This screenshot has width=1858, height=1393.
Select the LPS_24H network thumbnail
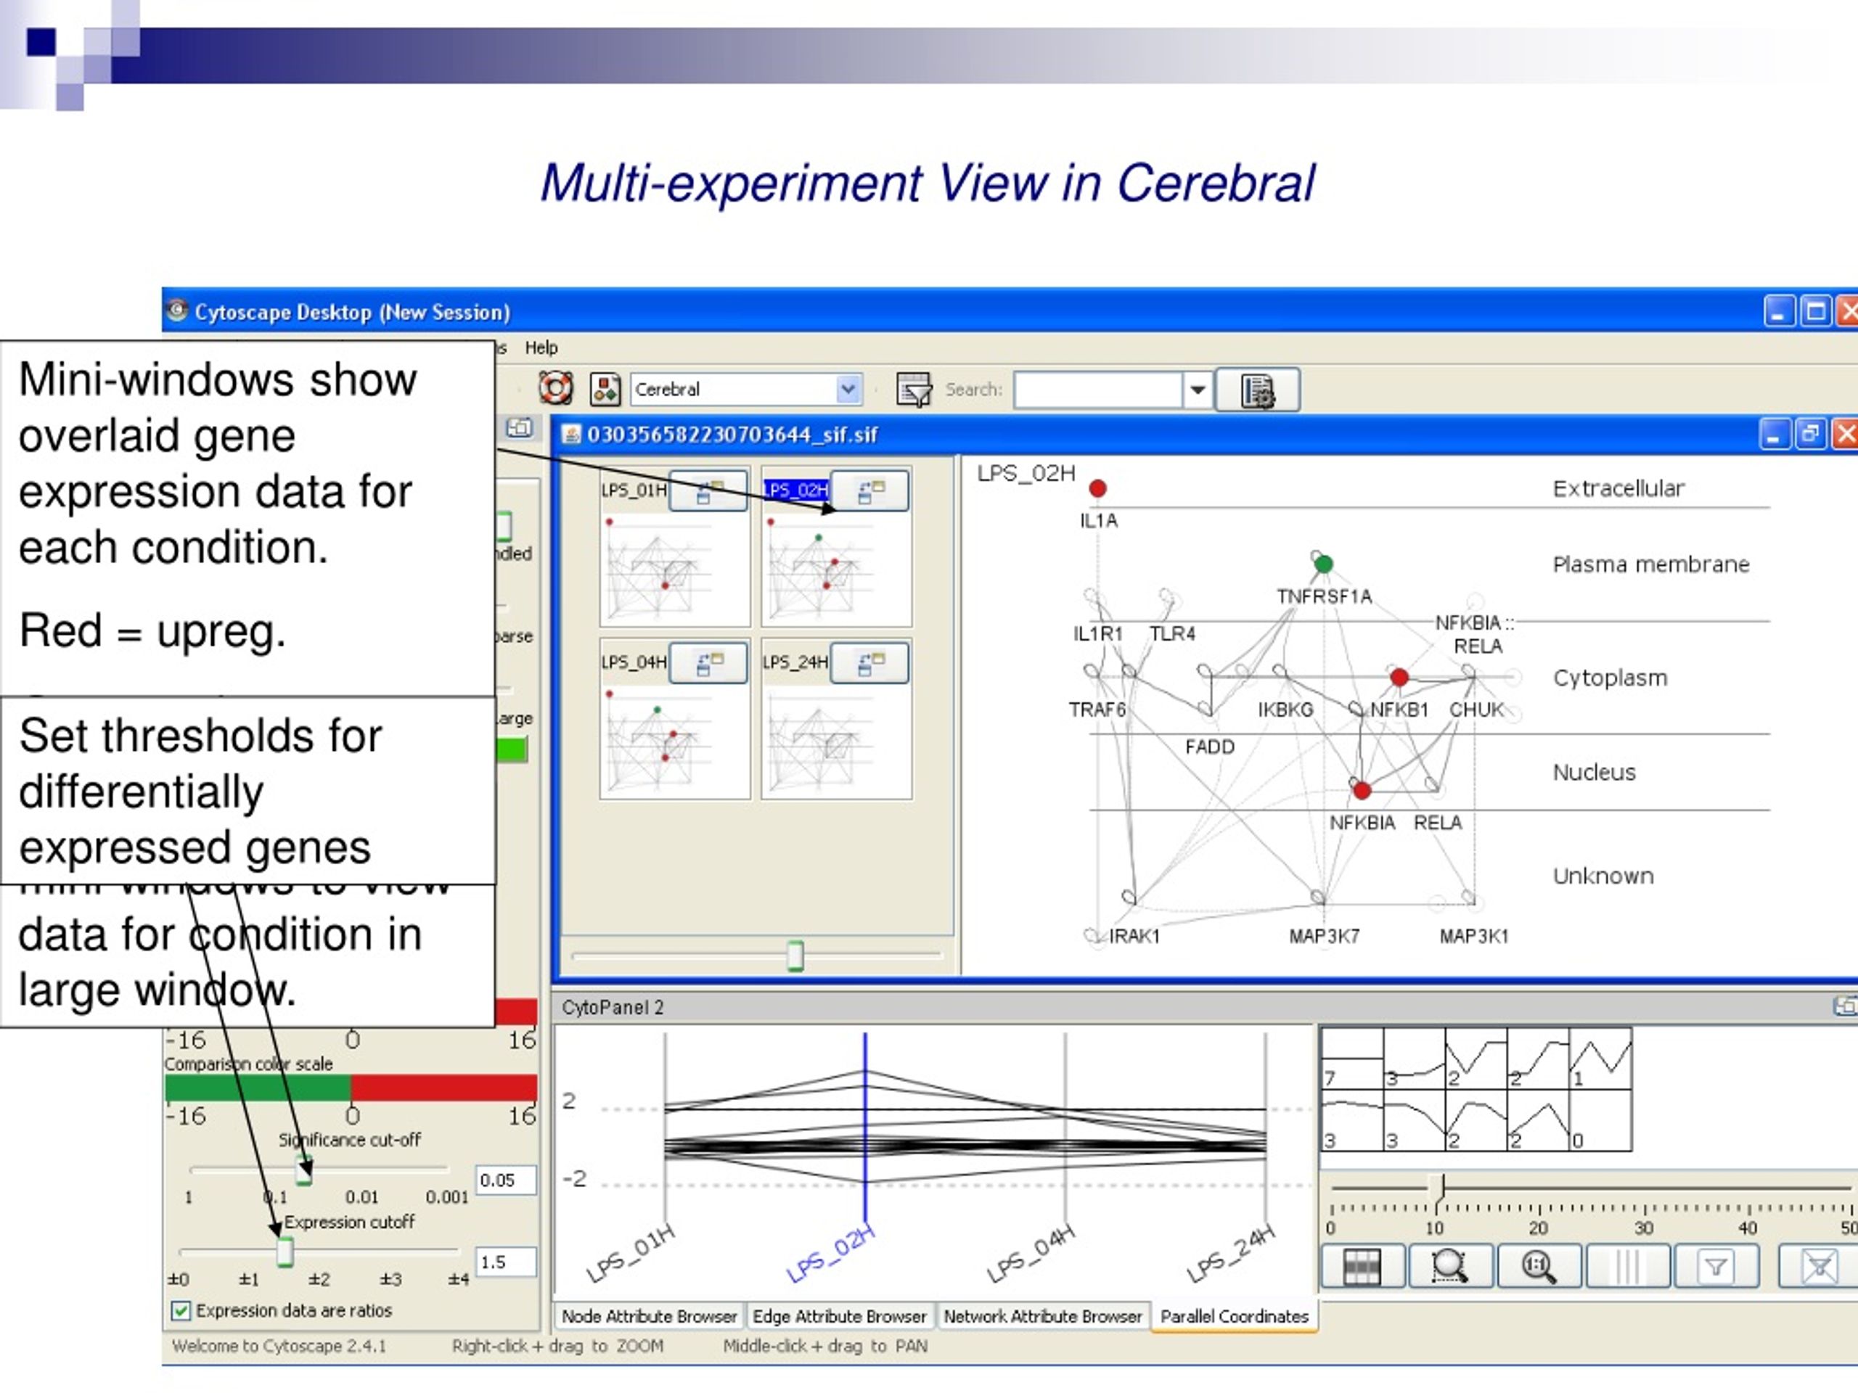(836, 741)
